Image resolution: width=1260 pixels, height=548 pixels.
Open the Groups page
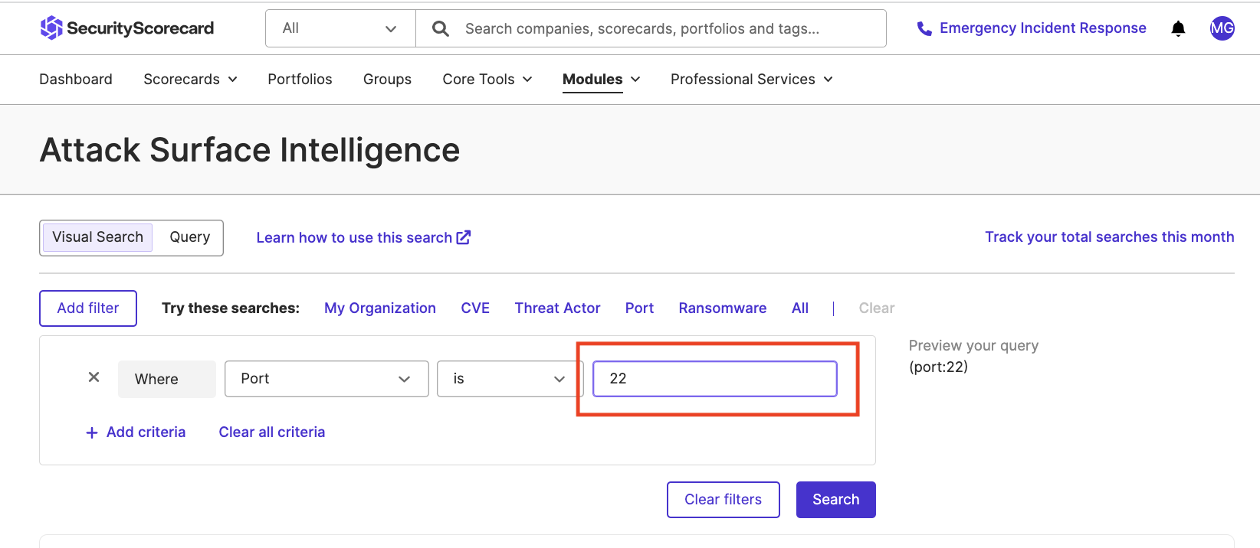[387, 79]
